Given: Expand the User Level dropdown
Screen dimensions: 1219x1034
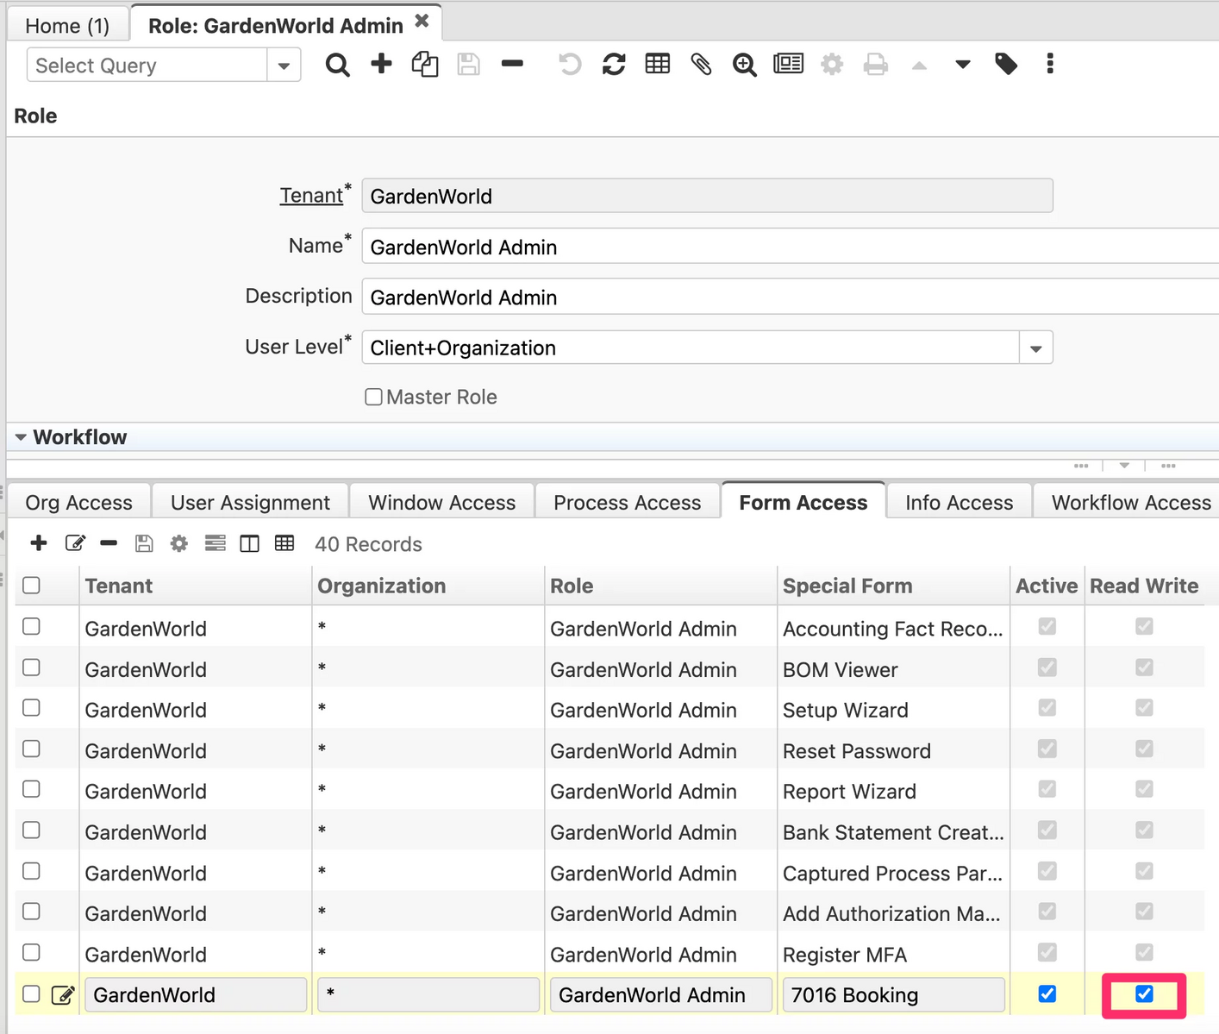Looking at the screenshot, I should tap(1035, 348).
